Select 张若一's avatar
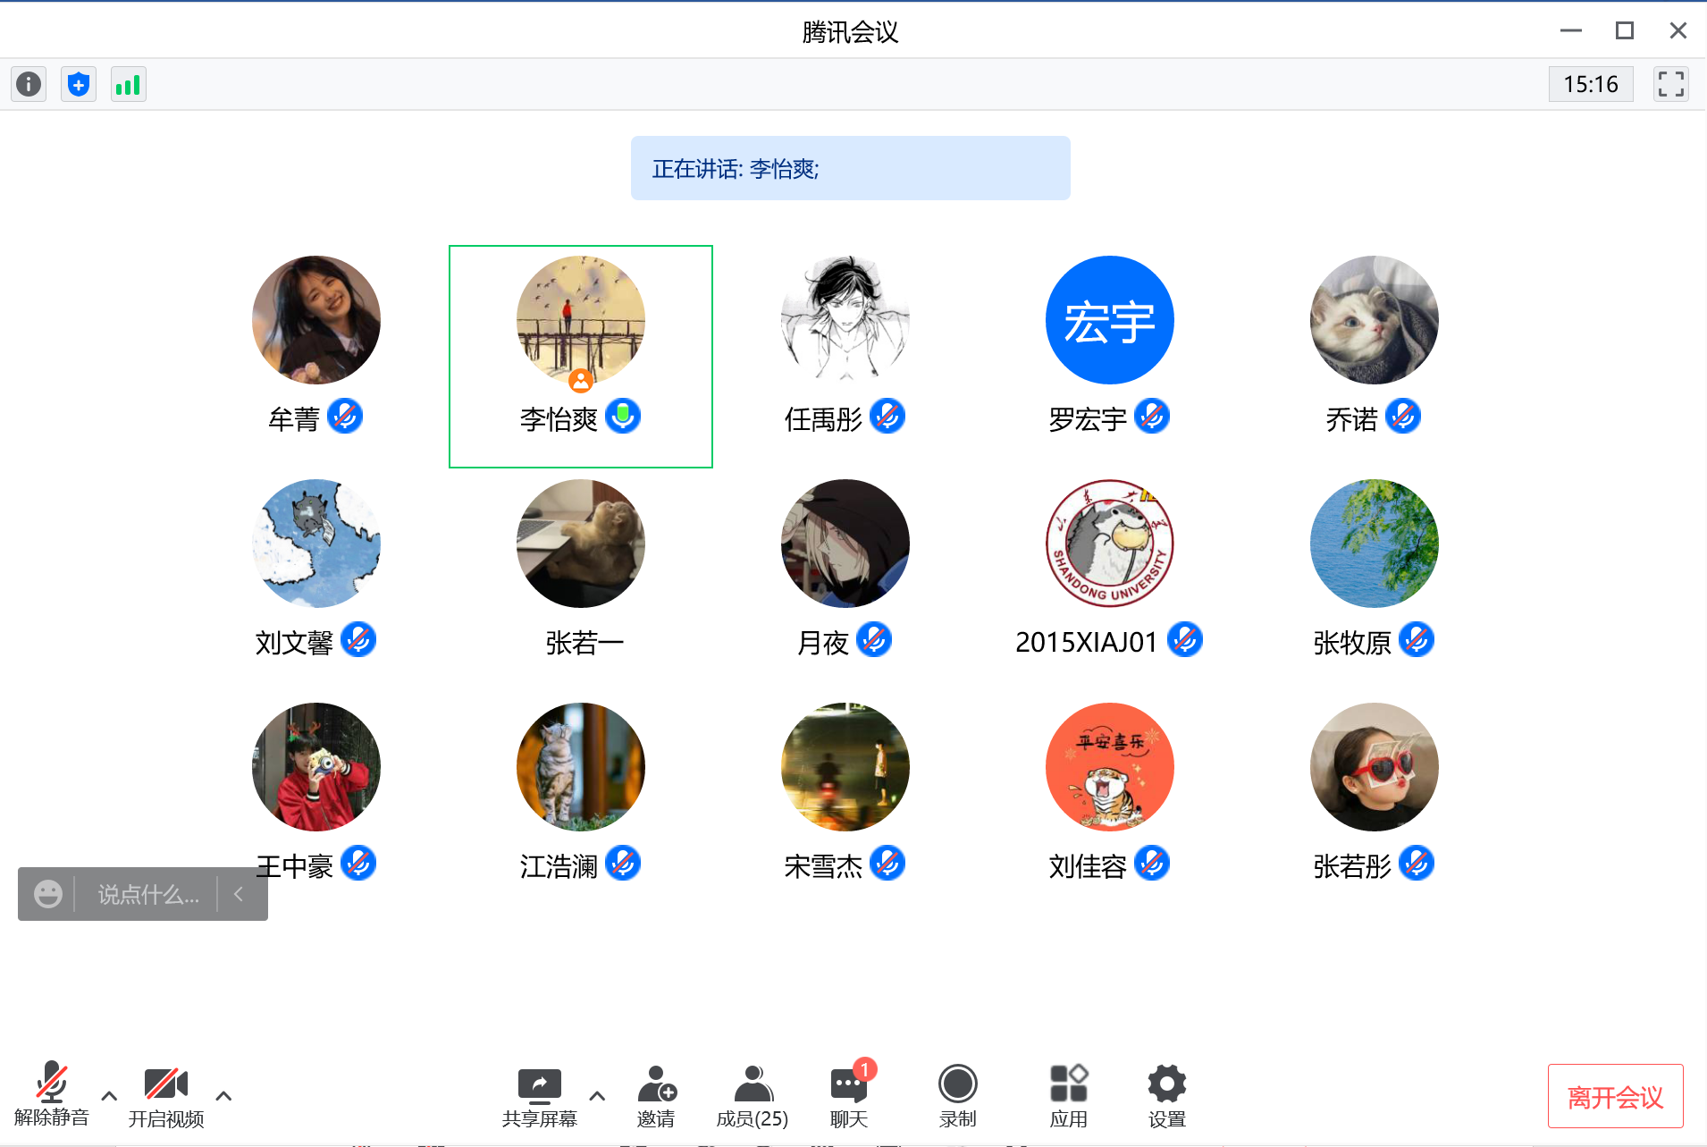 tap(581, 544)
